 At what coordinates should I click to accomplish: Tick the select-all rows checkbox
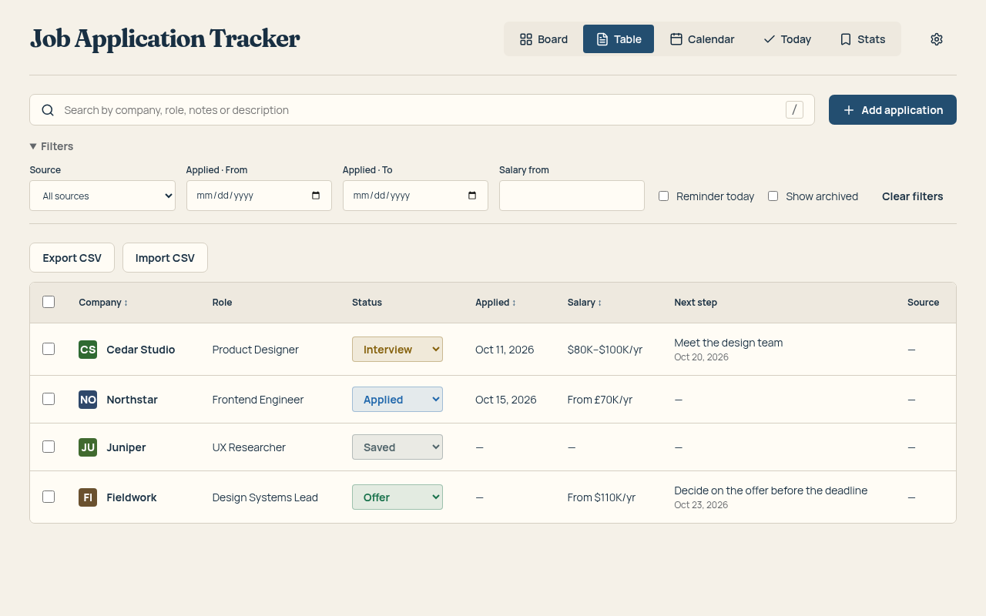(x=49, y=302)
